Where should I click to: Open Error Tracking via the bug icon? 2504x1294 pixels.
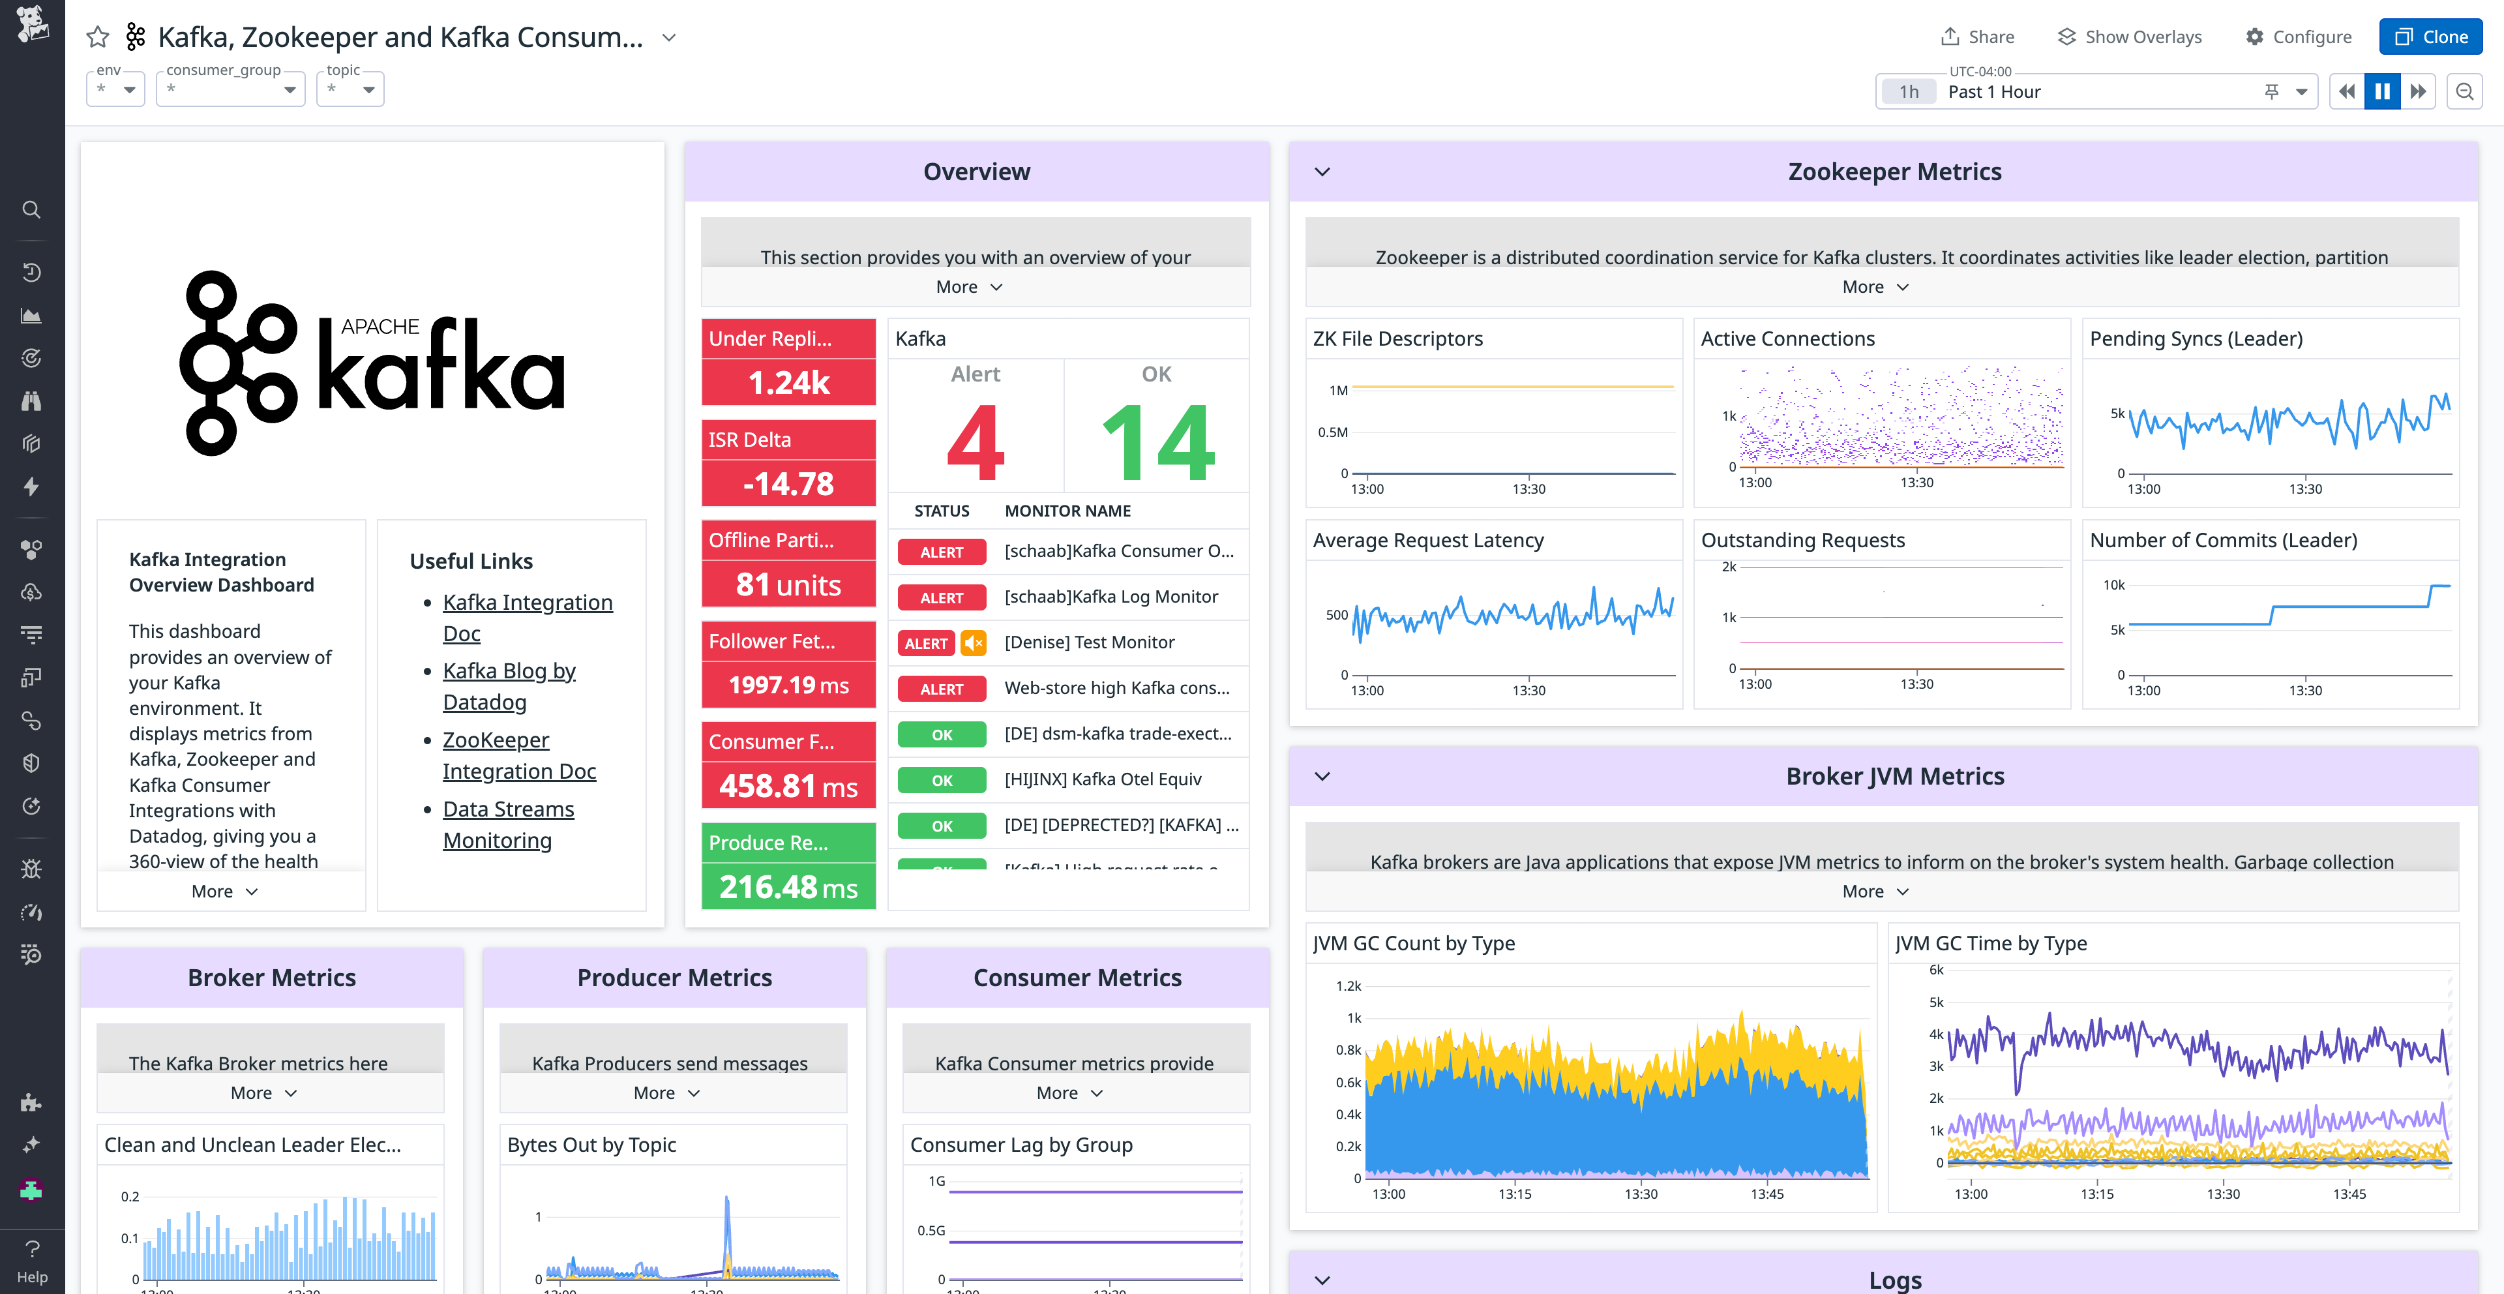tap(31, 868)
